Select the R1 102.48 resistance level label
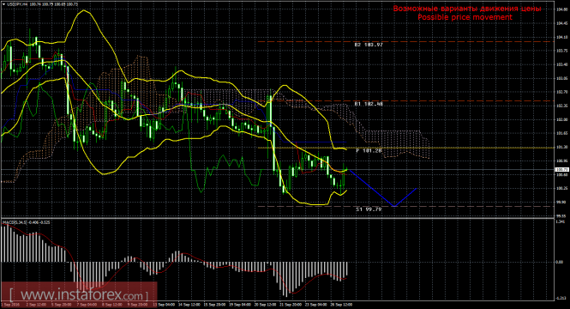Image resolution: width=570 pixels, height=309 pixels. 369,104
